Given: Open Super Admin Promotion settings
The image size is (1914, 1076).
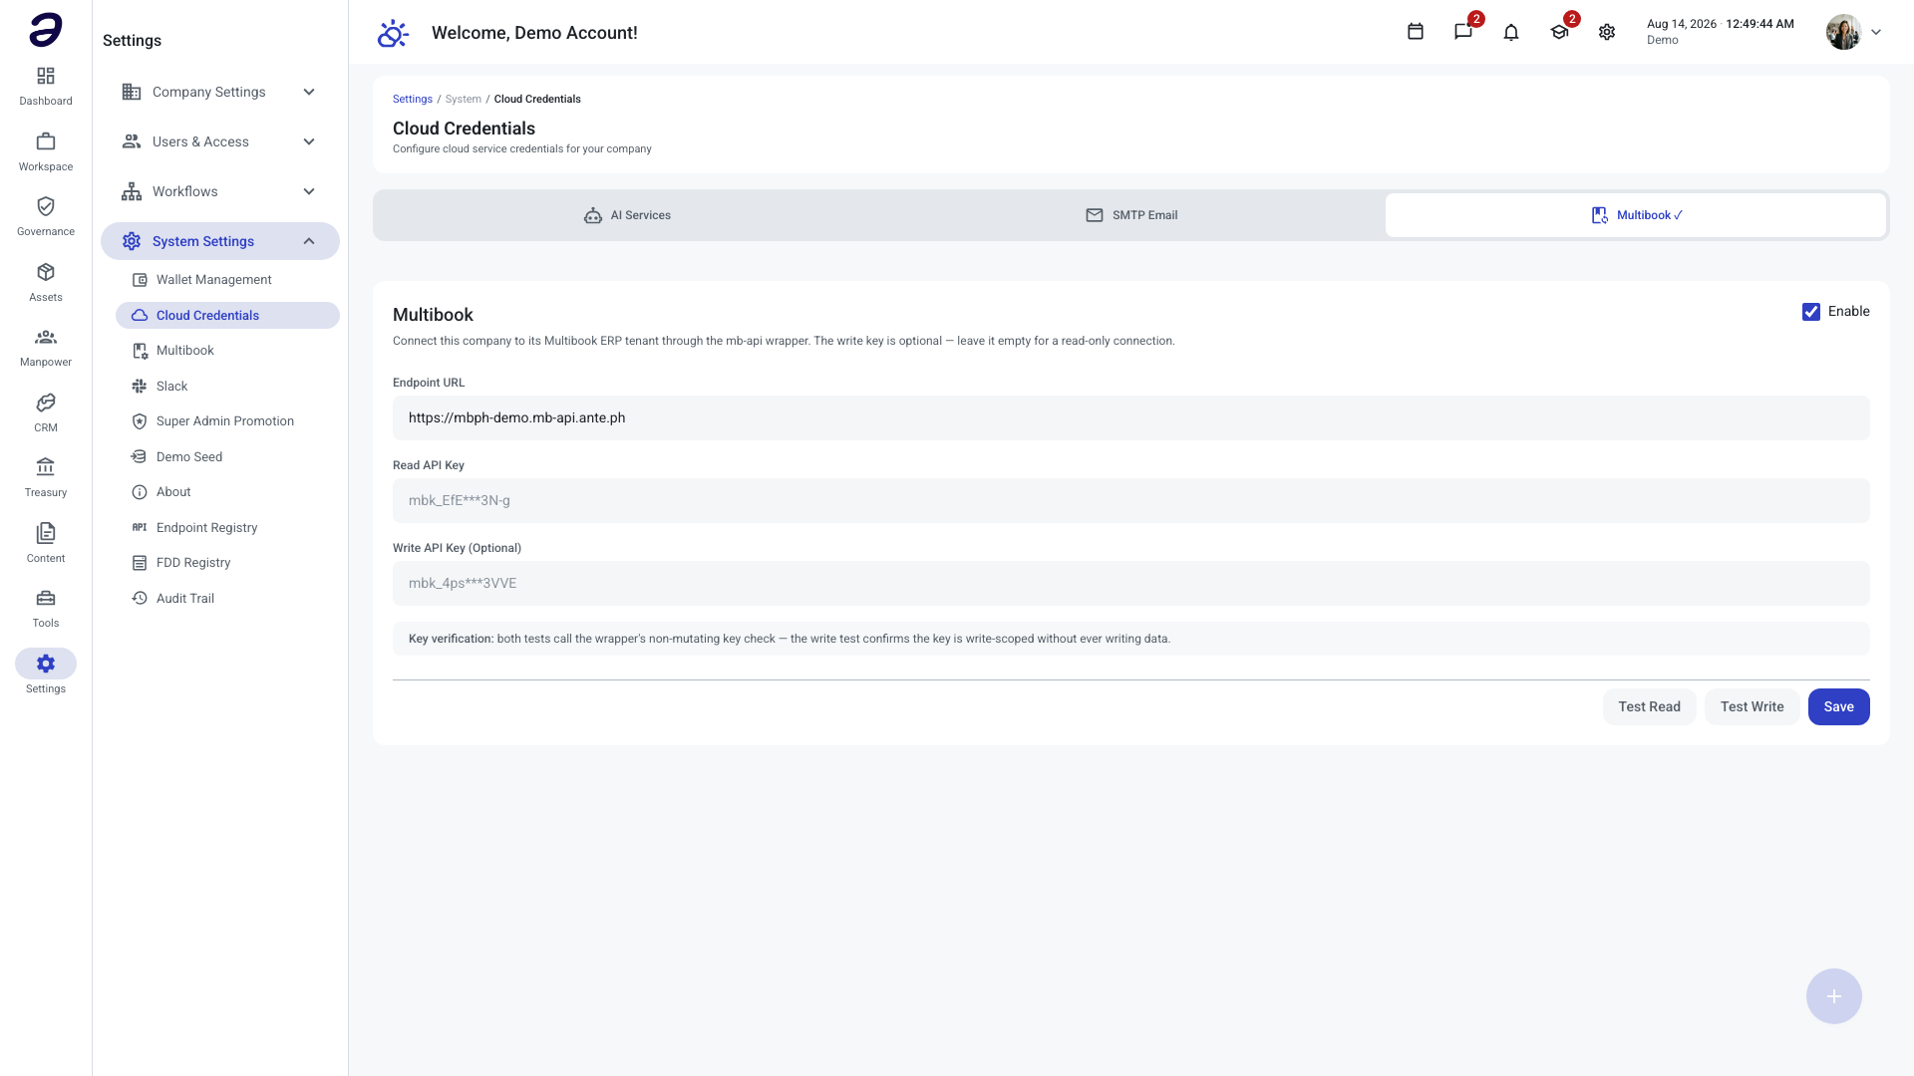Looking at the screenshot, I should (227, 421).
